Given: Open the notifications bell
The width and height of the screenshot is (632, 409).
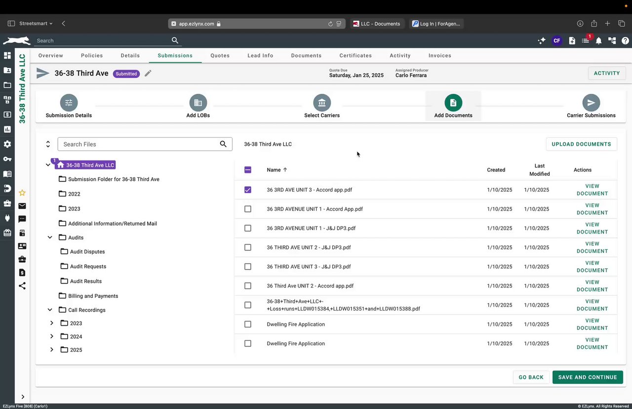Looking at the screenshot, I should click(598, 41).
